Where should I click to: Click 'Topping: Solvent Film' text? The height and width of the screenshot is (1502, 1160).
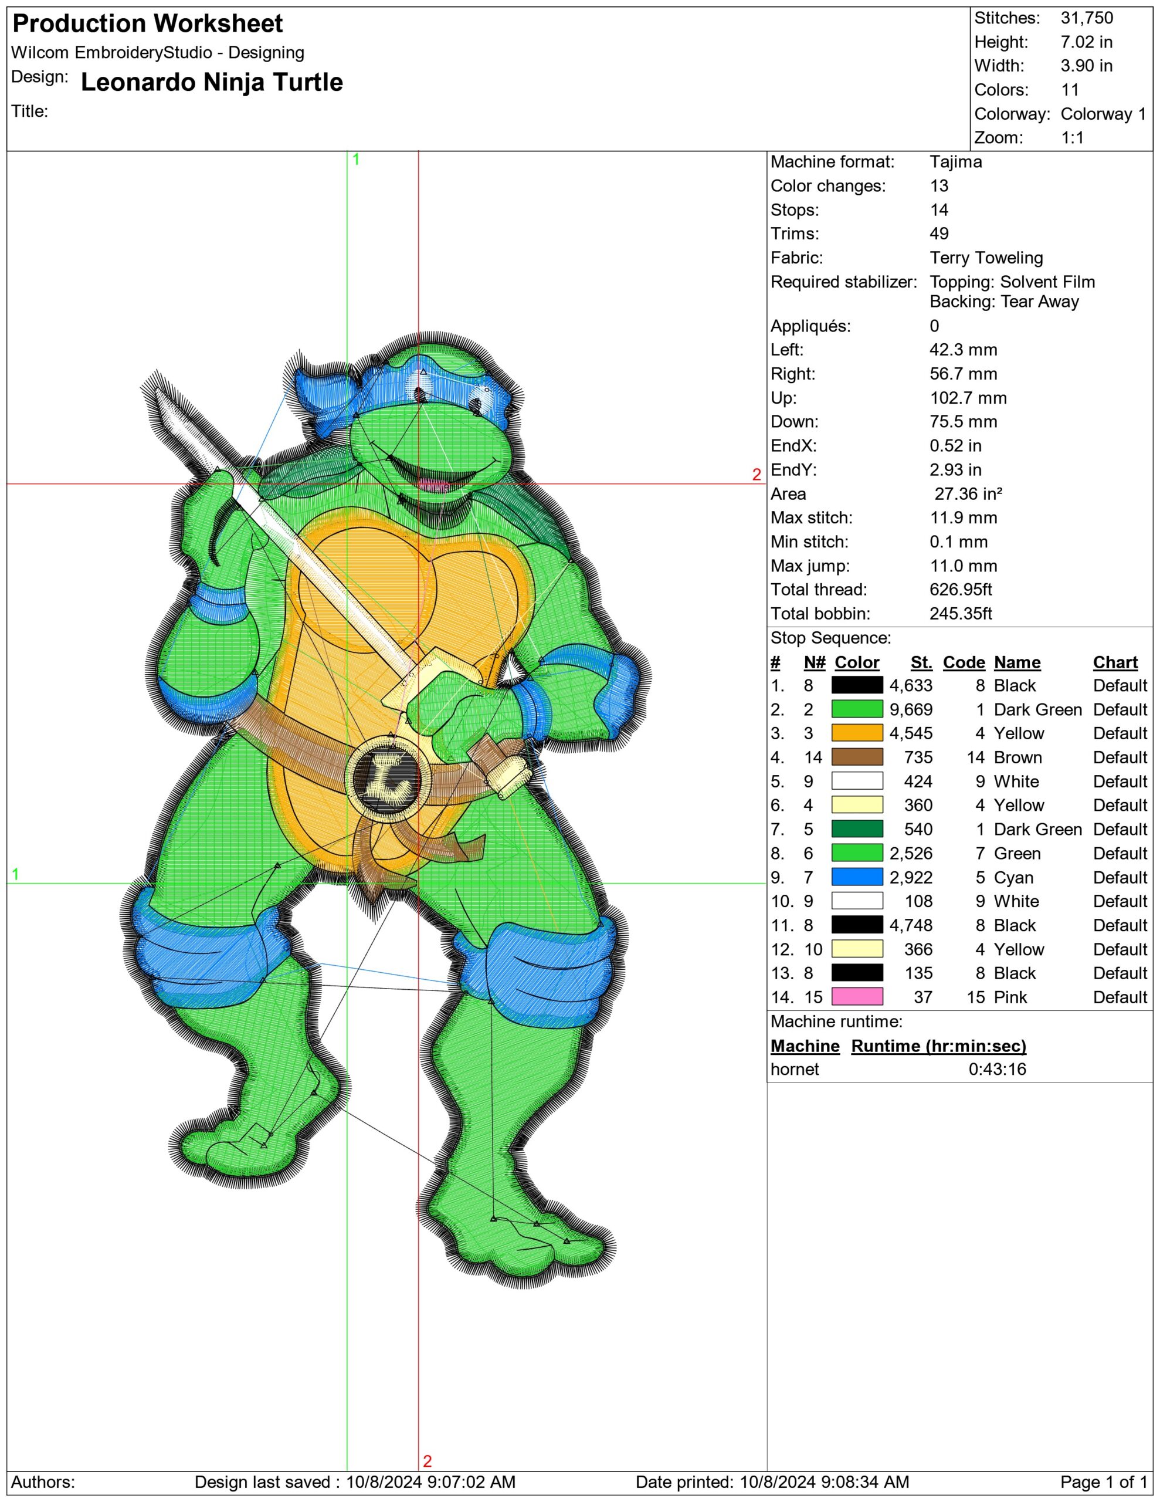[x=1012, y=282]
